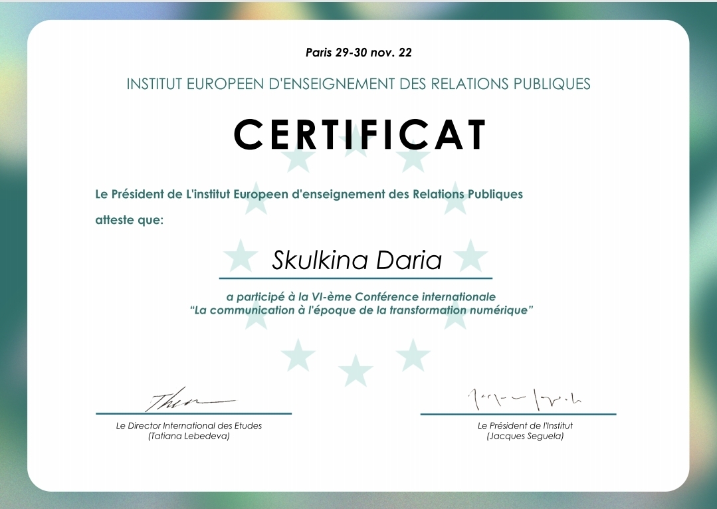
Task: Click the name '(Jacques Seguela)'
Action: pos(525,437)
